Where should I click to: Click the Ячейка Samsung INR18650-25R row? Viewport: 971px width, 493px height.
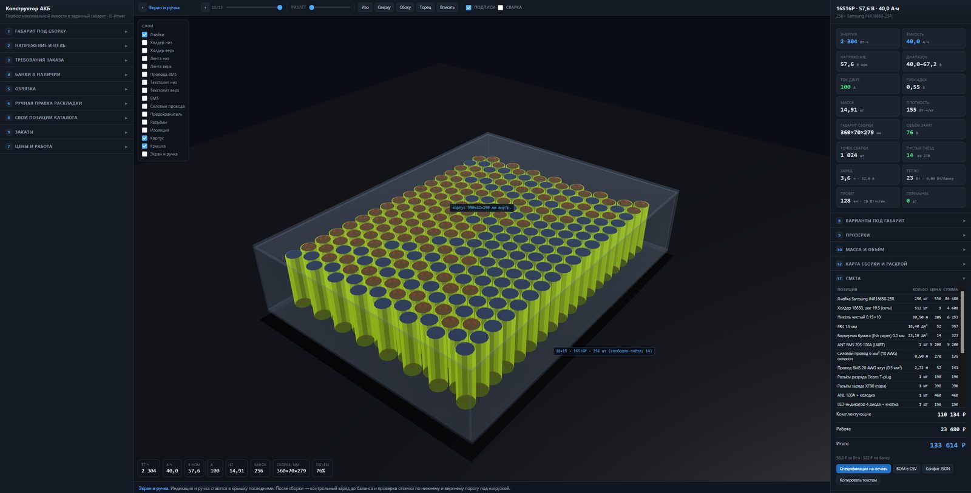point(898,299)
